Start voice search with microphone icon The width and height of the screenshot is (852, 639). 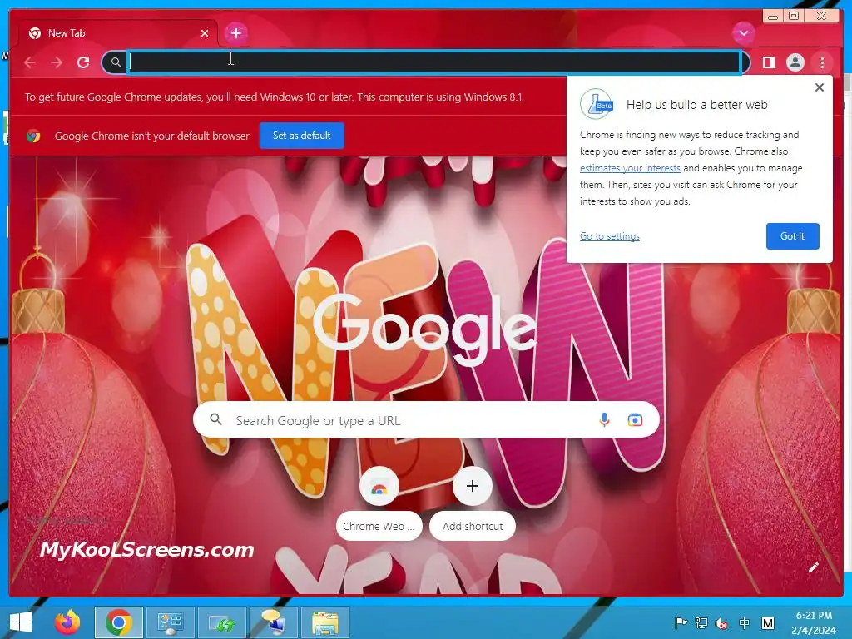pyautogui.click(x=604, y=420)
